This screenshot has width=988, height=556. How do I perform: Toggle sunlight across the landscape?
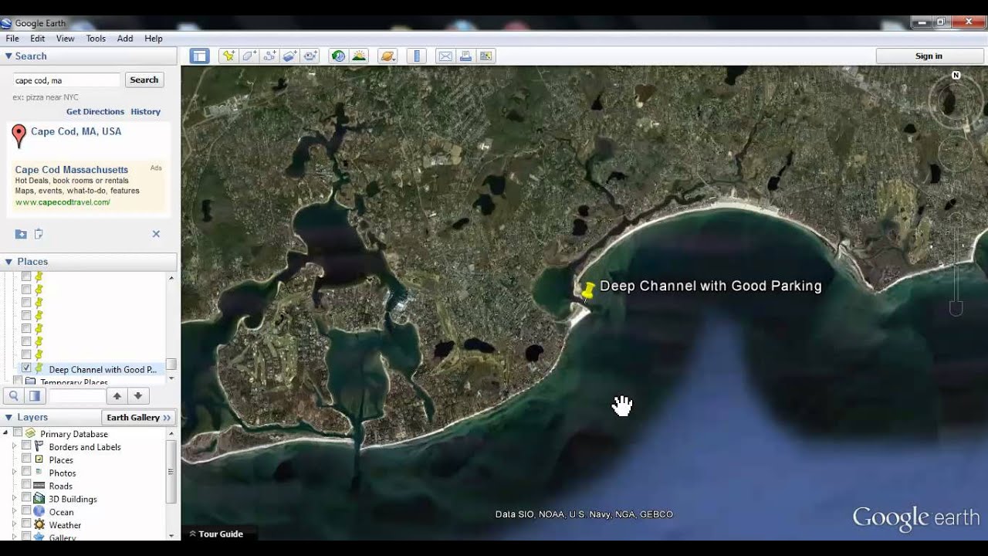coord(359,56)
